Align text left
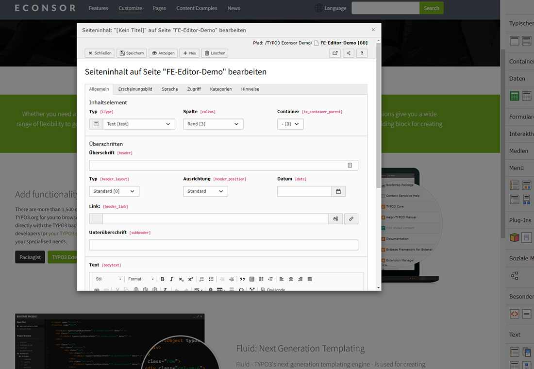534x369 pixels. [282, 279]
